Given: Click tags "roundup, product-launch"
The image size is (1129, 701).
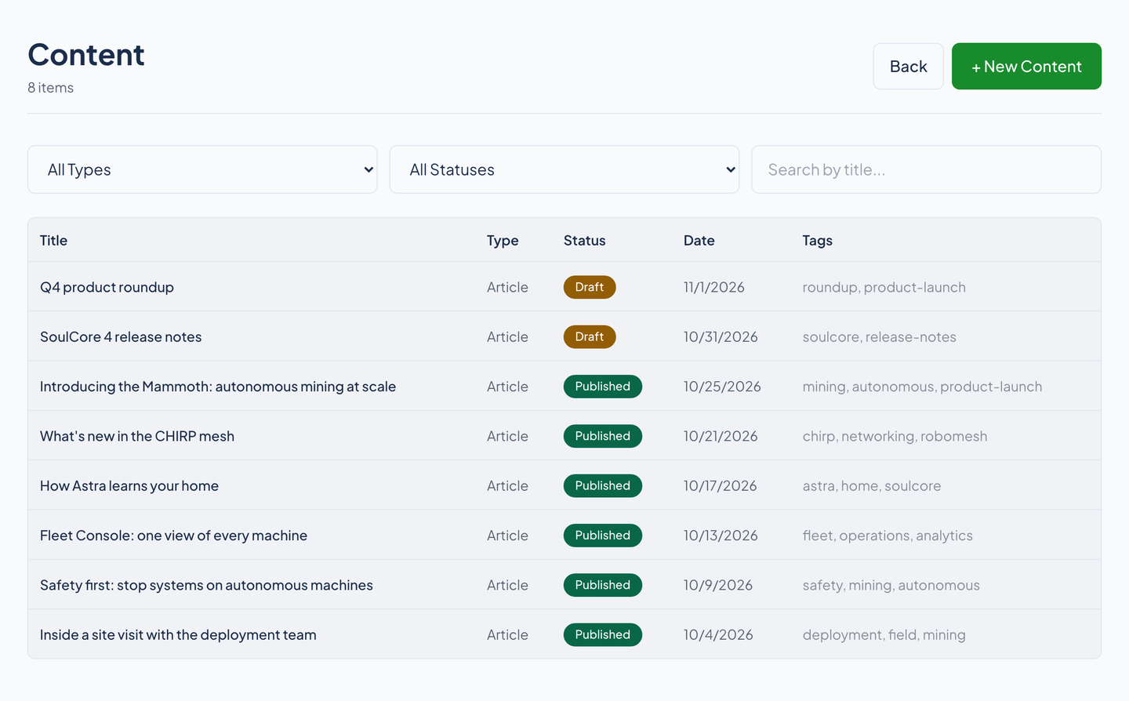Looking at the screenshot, I should [x=884, y=287].
